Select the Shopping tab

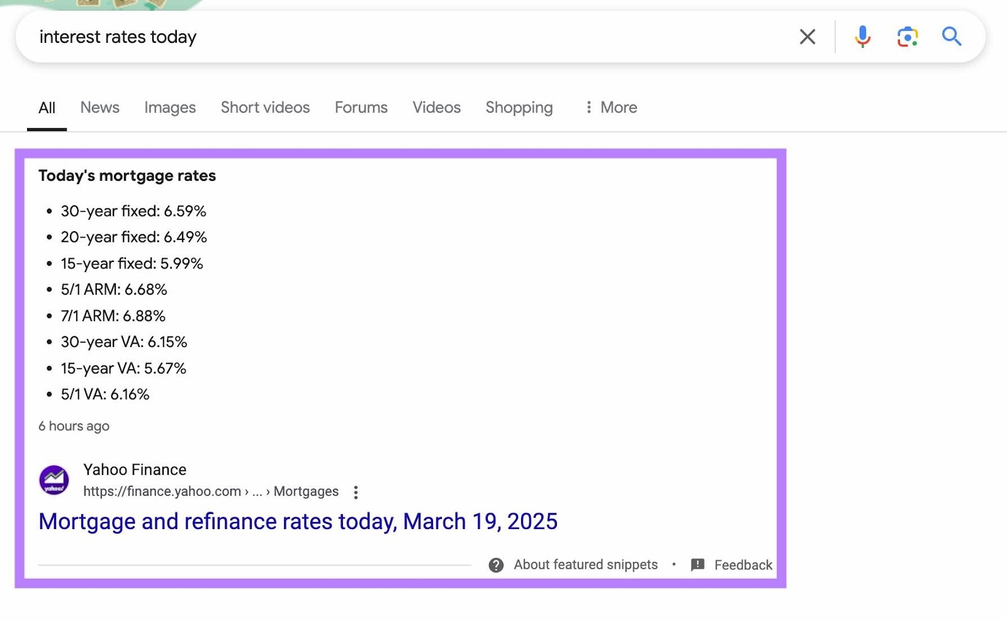[x=519, y=107]
